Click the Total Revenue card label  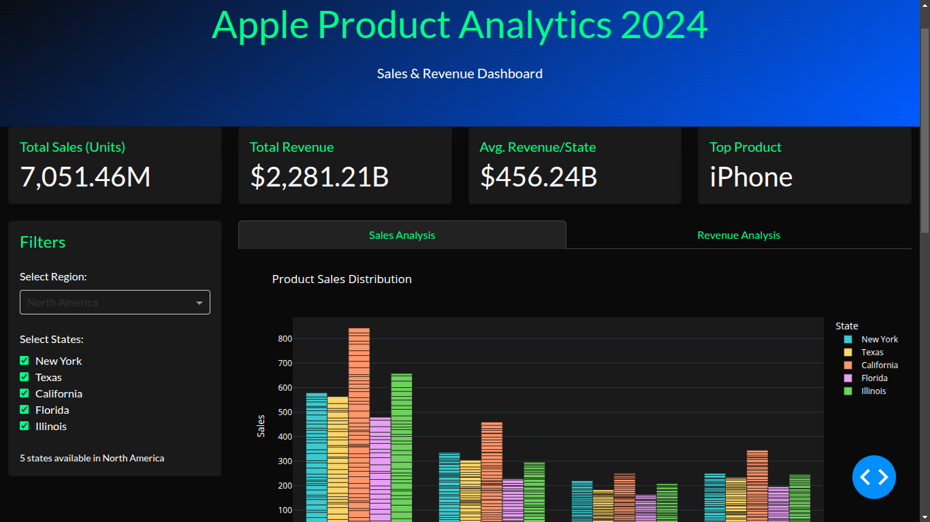pos(291,147)
